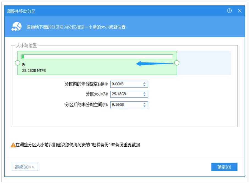Click the right circular resize handle

177,63
